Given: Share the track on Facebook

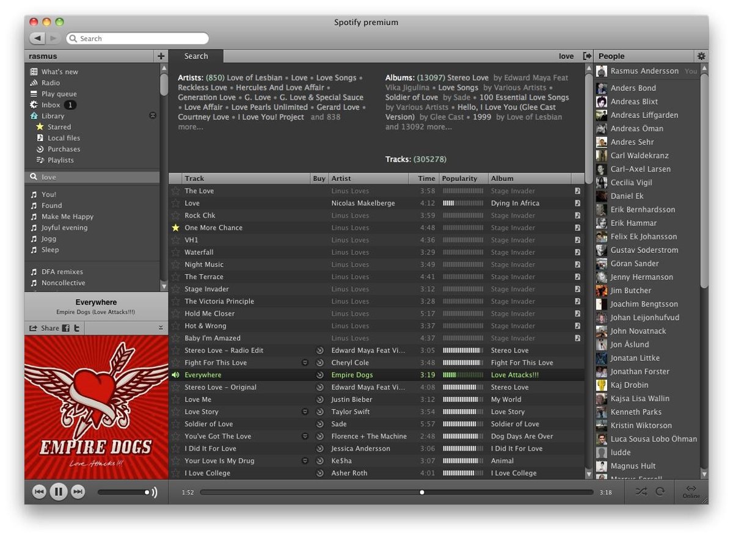Looking at the screenshot, I should coord(65,329).
